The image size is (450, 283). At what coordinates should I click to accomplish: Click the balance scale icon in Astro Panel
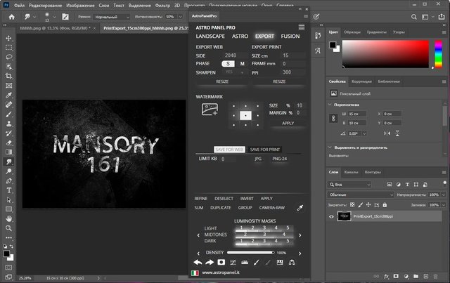[292, 262]
